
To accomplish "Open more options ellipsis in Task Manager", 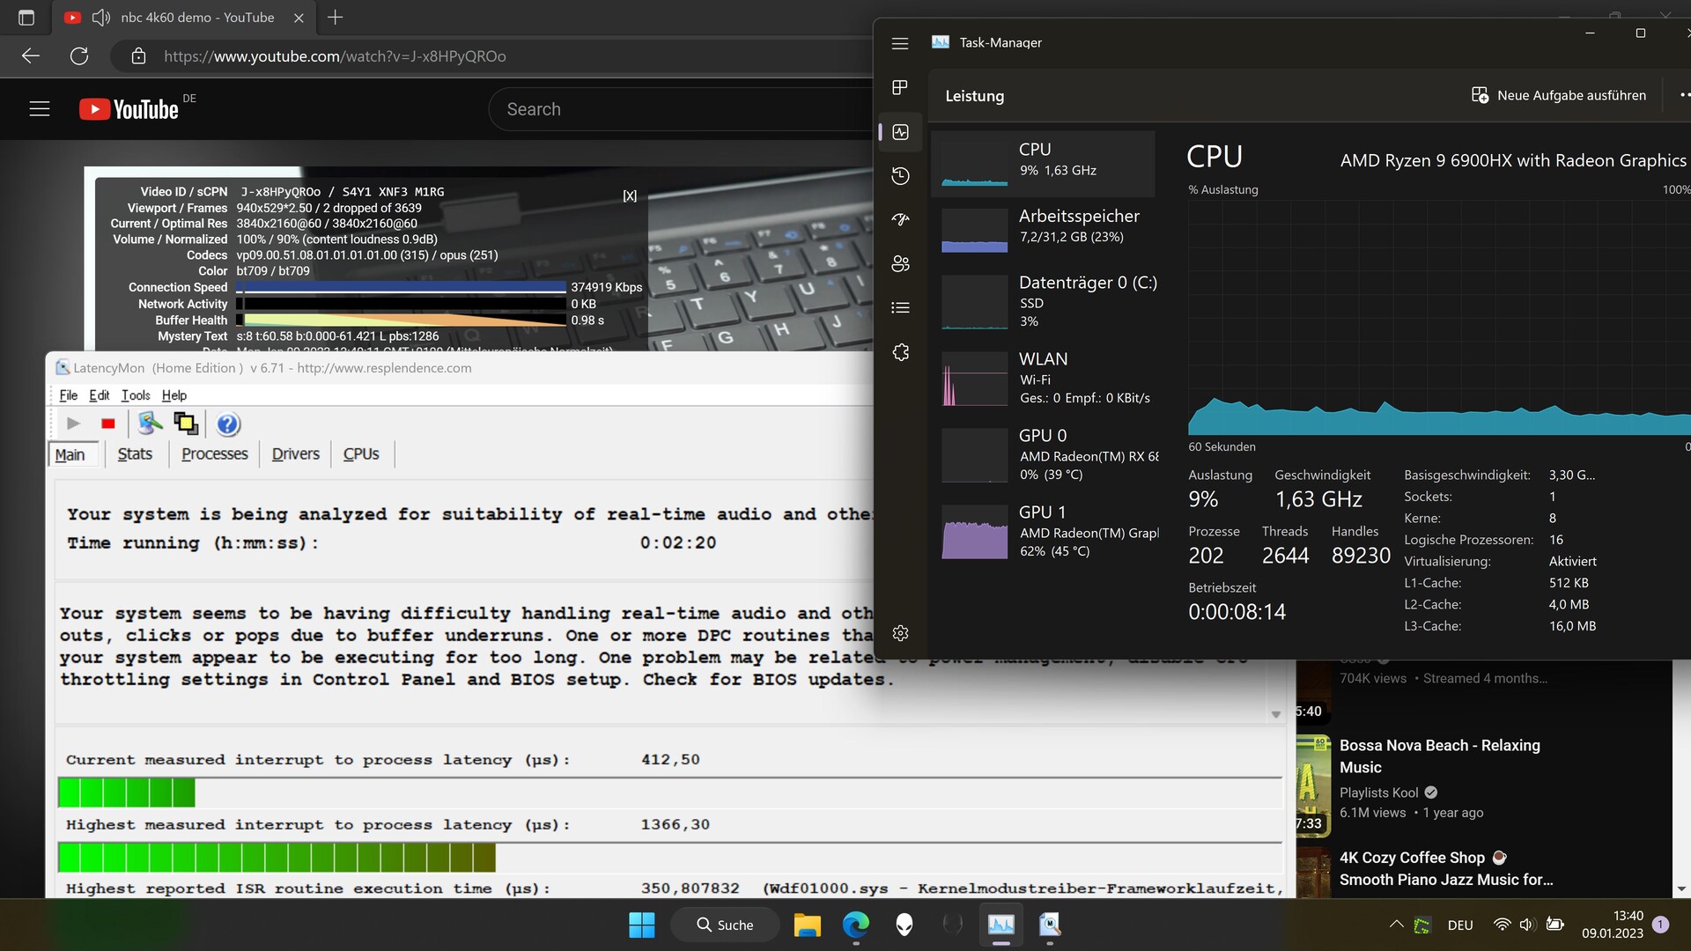I will (x=1683, y=95).
